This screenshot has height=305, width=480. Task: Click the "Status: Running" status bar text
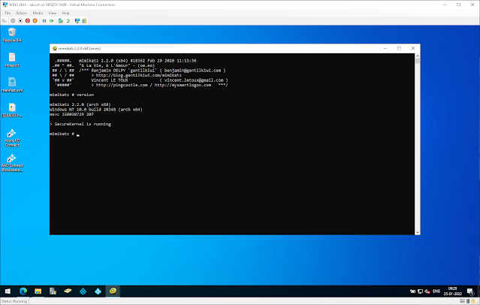tap(14, 301)
